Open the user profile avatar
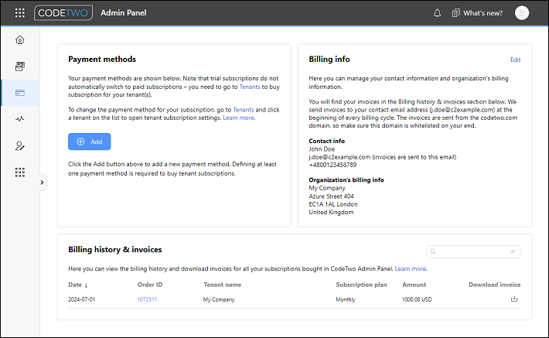This screenshot has height=338, width=549. (x=522, y=13)
